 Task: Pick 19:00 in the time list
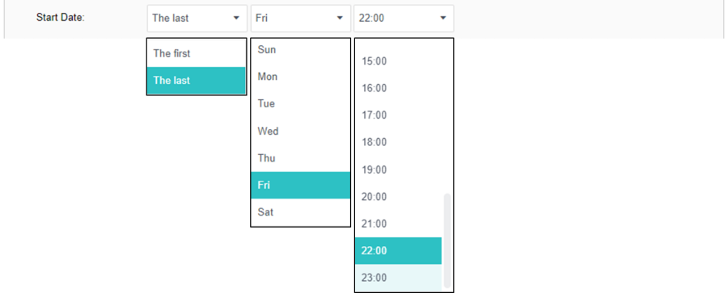(398, 170)
